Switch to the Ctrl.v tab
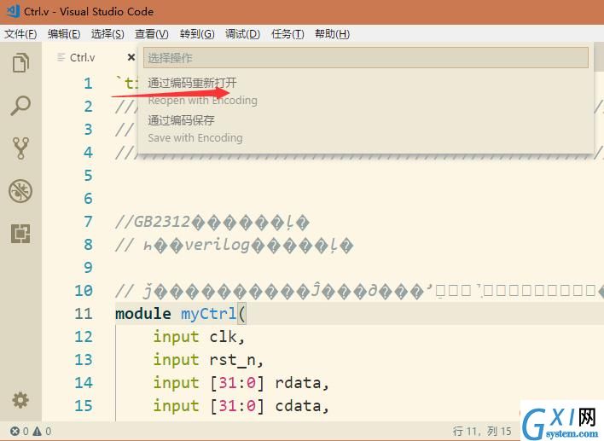This screenshot has width=604, height=441. pyautogui.click(x=83, y=57)
